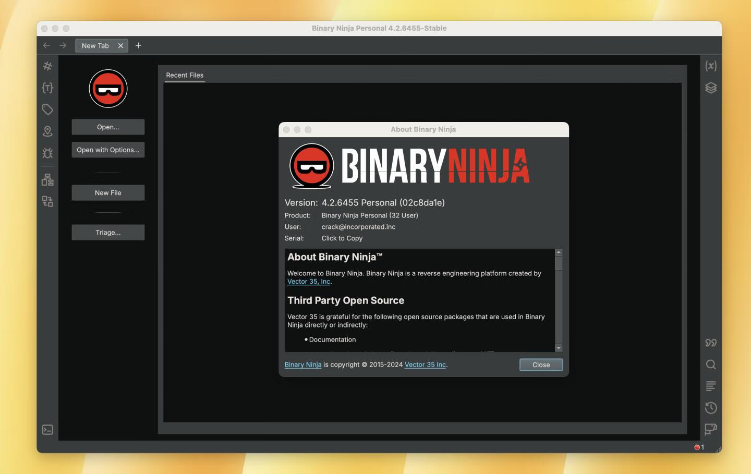Open the Stack panel below Variables

click(x=711, y=88)
